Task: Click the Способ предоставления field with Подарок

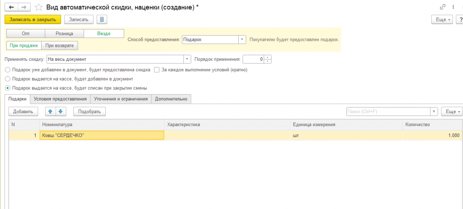Action: pyautogui.click(x=210, y=40)
